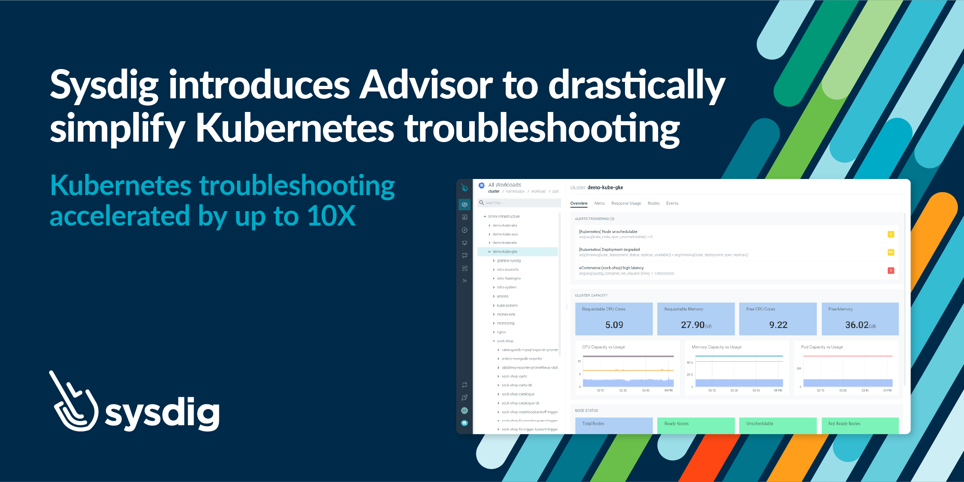Viewport: 964px width, 482px height.
Task: Click the product switcher arrows icon in the sidebar
Action: [464, 385]
